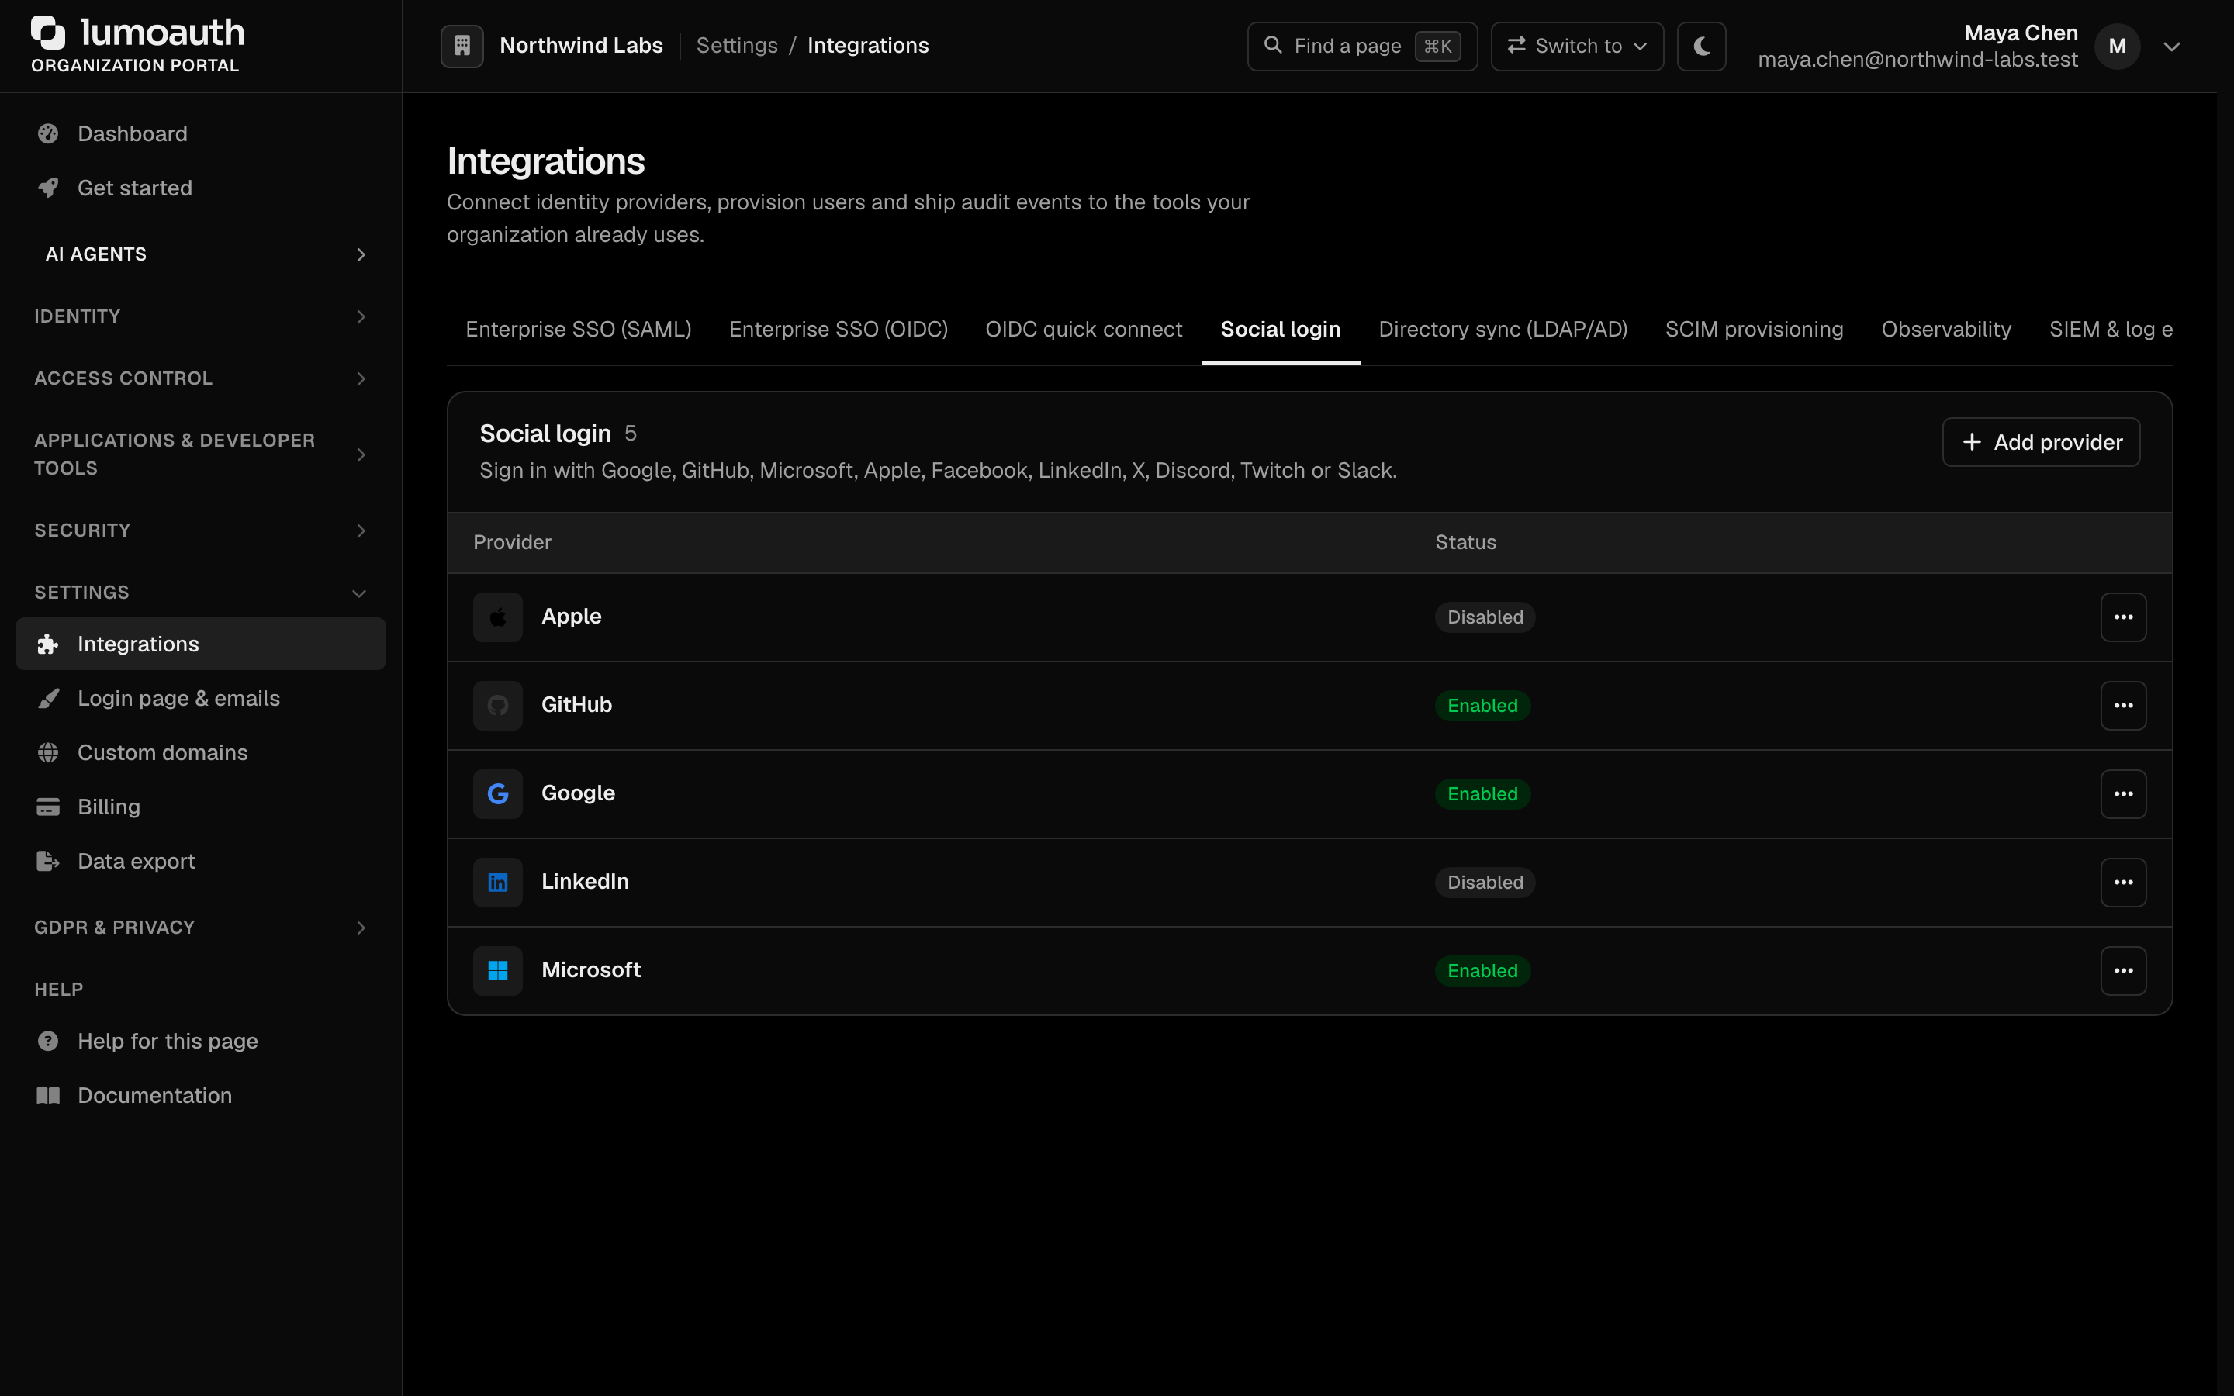This screenshot has width=2234, height=1396.
Task: Open actions menu for Google row
Action: [2123, 794]
